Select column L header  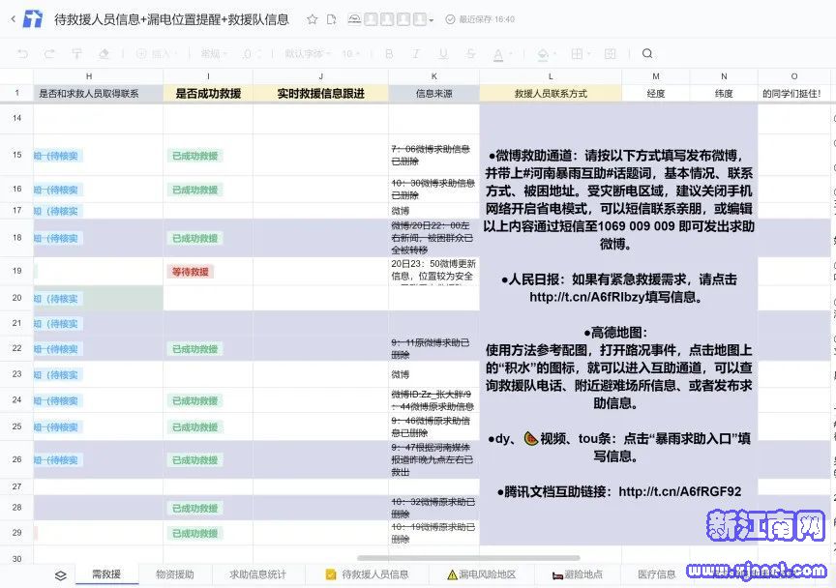pos(551,76)
